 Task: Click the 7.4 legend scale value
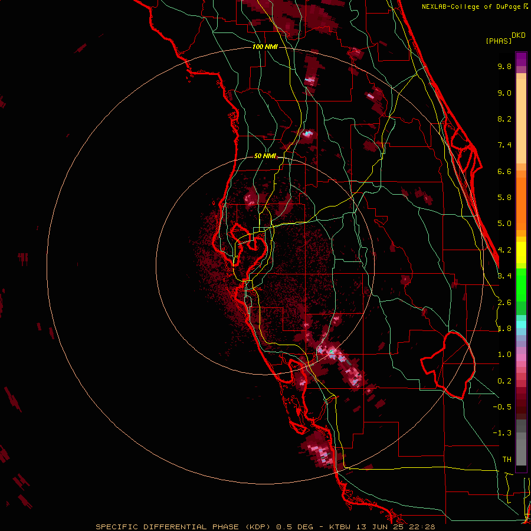(x=504, y=145)
